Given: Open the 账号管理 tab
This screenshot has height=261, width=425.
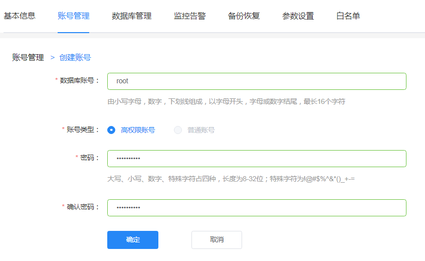Looking at the screenshot, I should click(x=74, y=16).
